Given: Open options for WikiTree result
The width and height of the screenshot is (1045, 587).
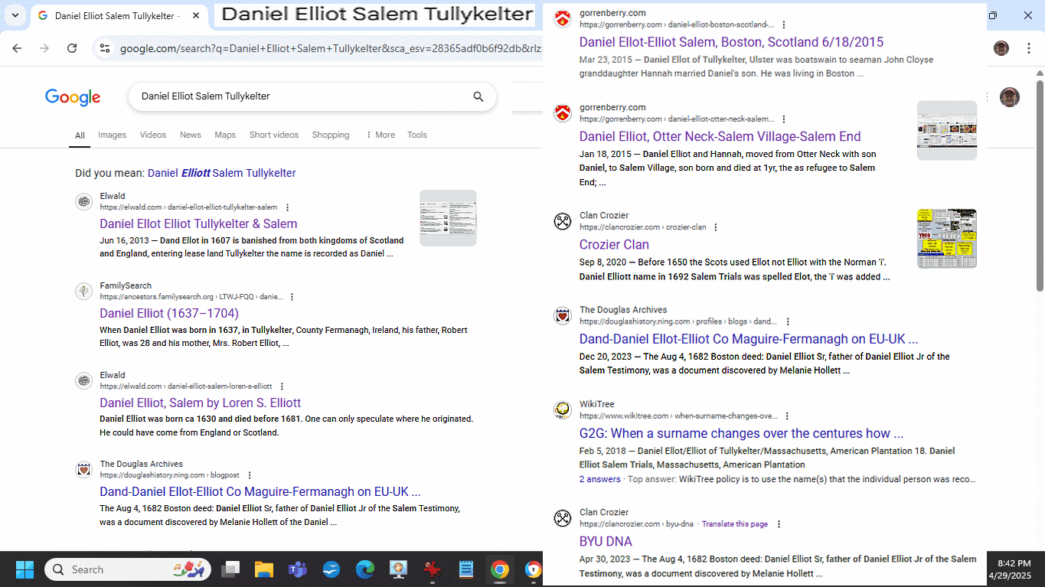Looking at the screenshot, I should point(787,416).
